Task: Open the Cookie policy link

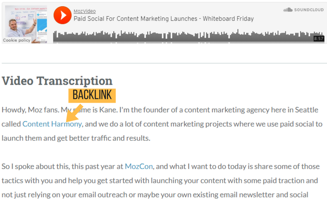Action: pos(17,40)
